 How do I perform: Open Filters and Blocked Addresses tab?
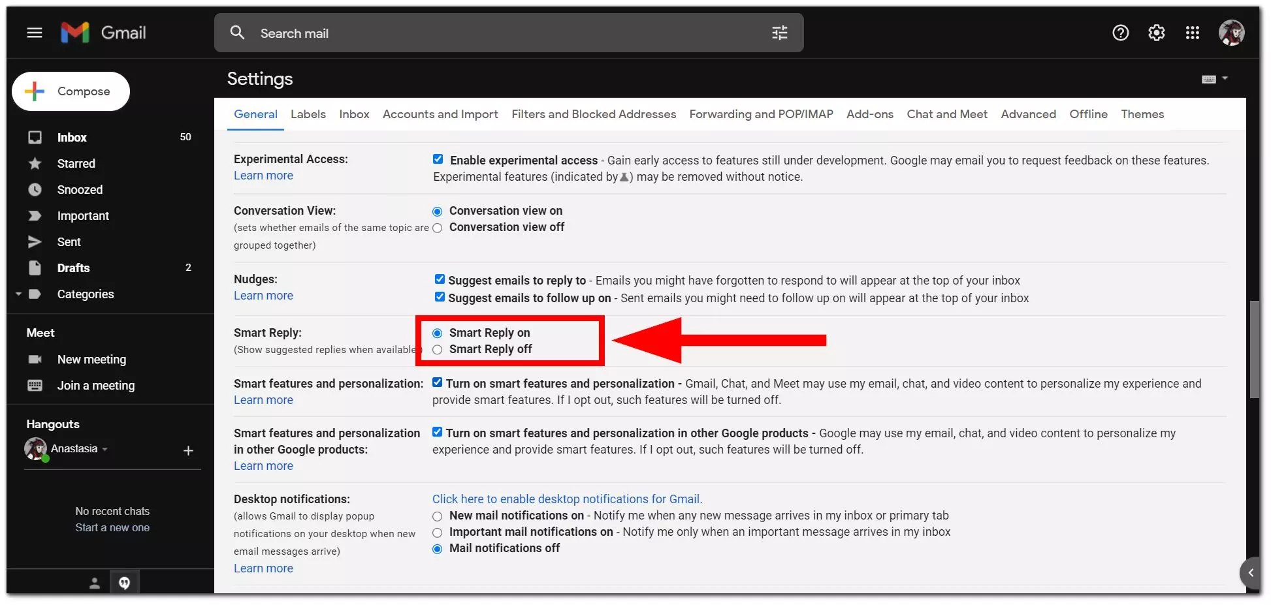(594, 114)
